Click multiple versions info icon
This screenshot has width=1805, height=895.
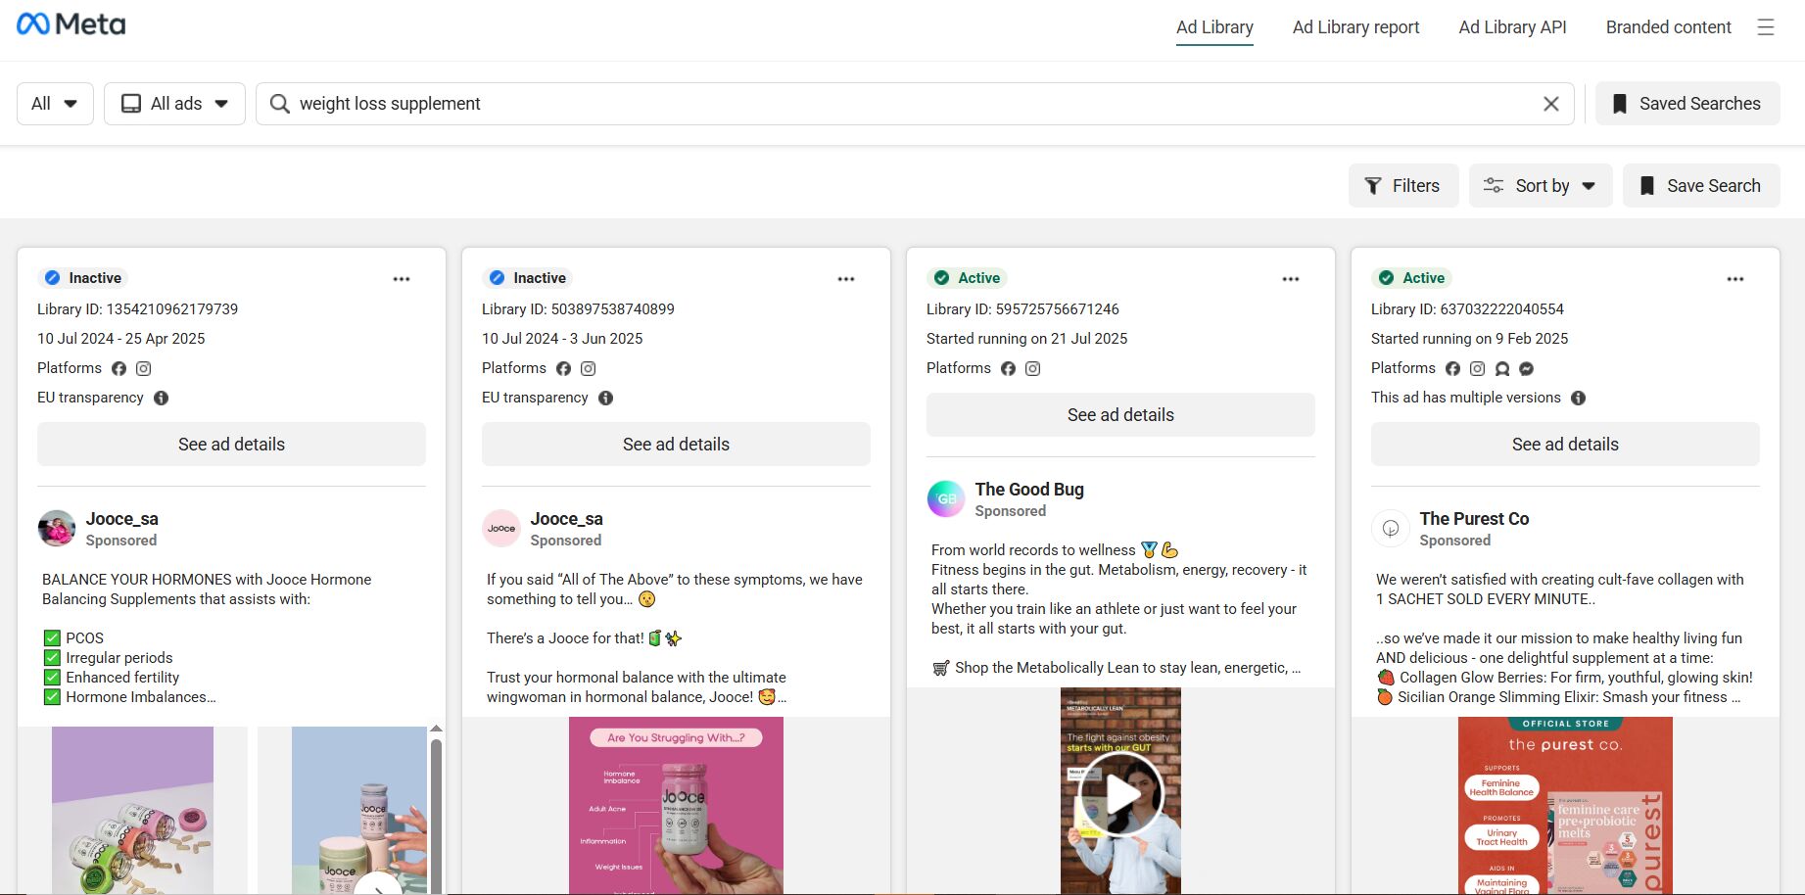click(1579, 398)
